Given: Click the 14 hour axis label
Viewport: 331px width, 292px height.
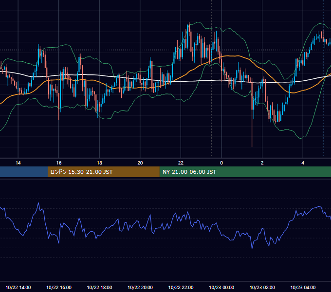Looking at the screenshot, I should tap(18, 163).
